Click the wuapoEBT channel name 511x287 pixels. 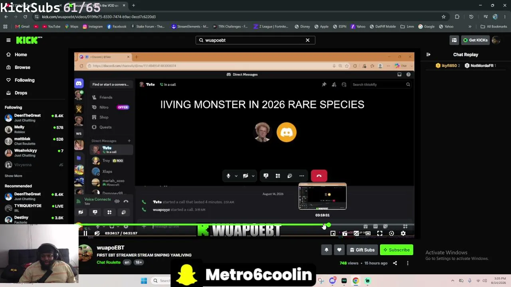(x=111, y=248)
